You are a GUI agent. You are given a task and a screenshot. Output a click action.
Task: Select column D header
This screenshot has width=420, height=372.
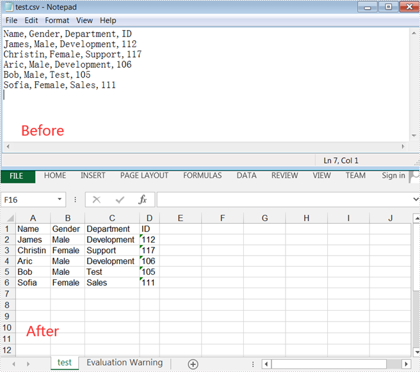click(149, 218)
